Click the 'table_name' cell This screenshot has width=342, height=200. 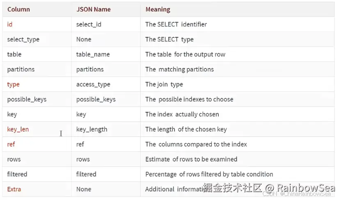93,55
